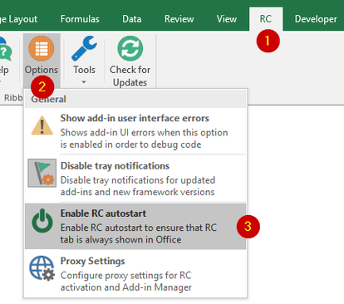Click the Options button label
This screenshot has width=344, height=304.
click(x=42, y=70)
